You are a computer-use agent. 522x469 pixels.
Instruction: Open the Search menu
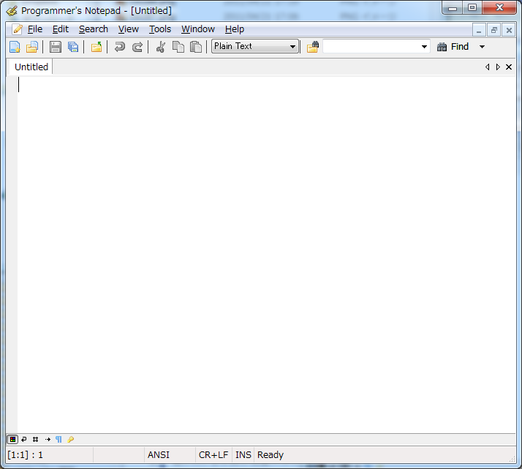coord(94,29)
